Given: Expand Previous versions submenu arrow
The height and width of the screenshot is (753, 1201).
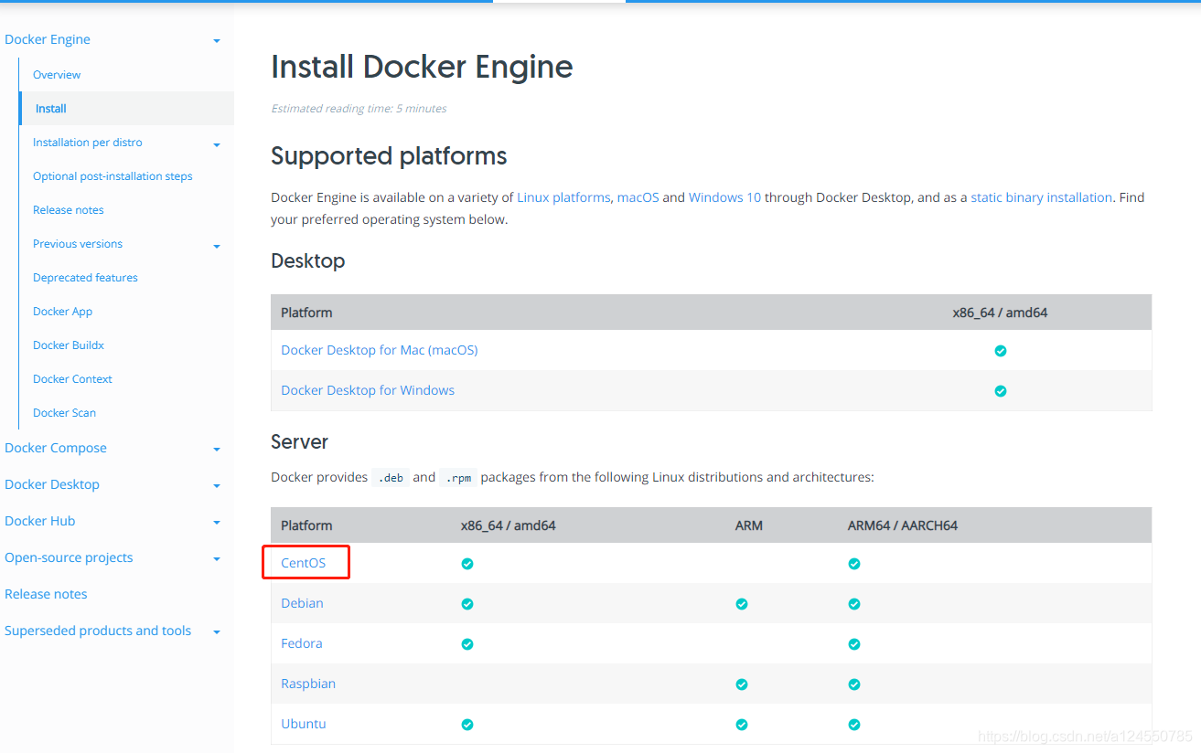Looking at the screenshot, I should [x=217, y=246].
